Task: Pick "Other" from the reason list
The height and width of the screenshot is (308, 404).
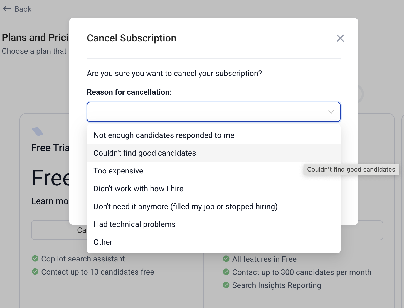Action: (103, 242)
